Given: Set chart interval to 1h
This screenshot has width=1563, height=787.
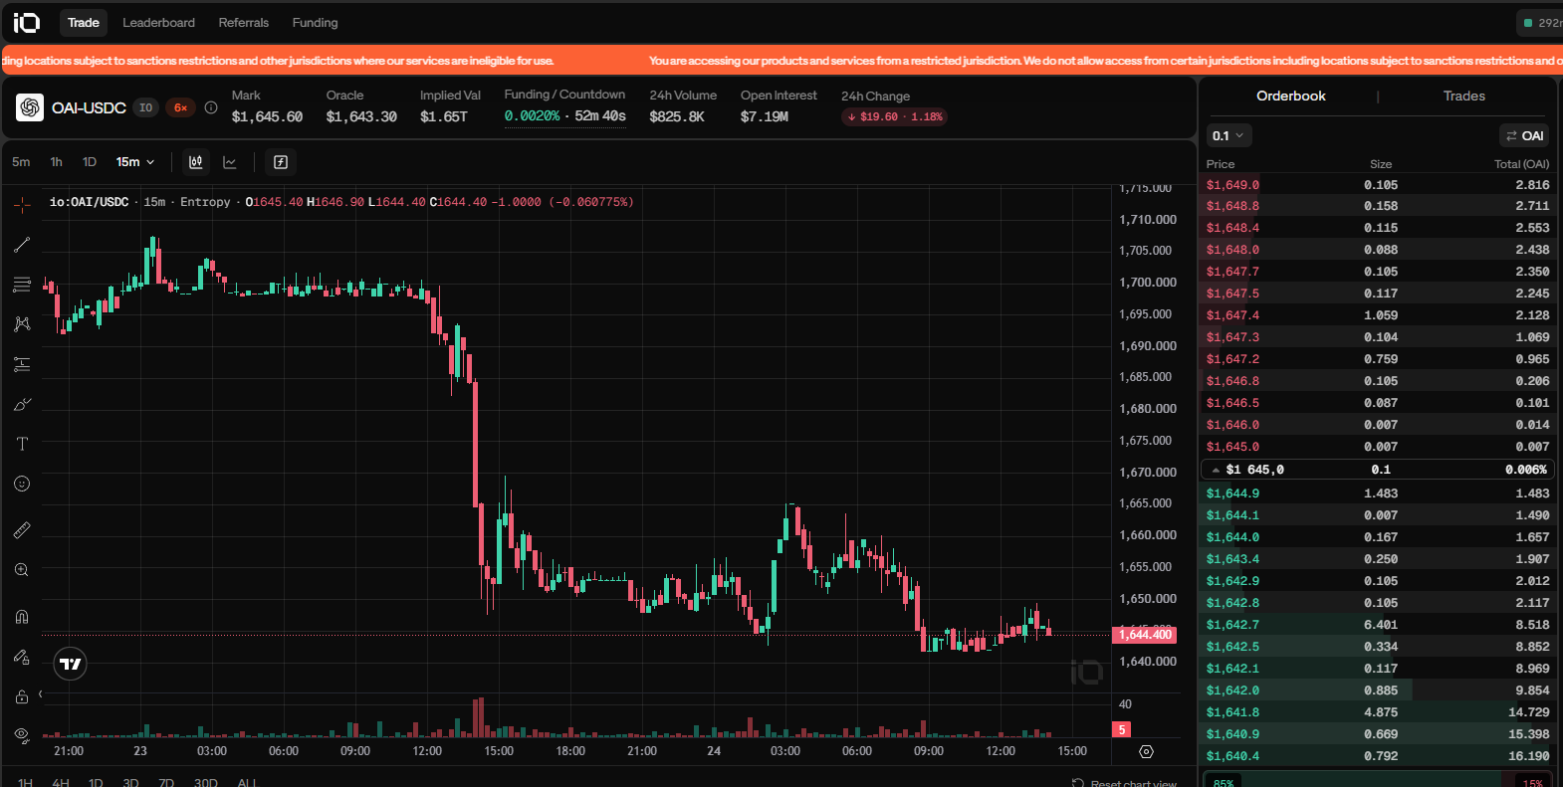Looking at the screenshot, I should [56, 162].
